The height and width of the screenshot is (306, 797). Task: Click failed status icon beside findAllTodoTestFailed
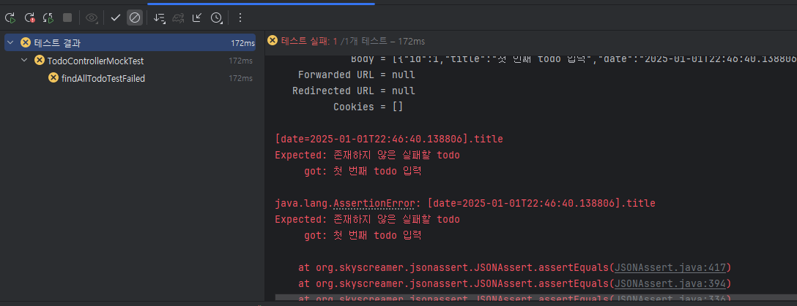(53, 77)
